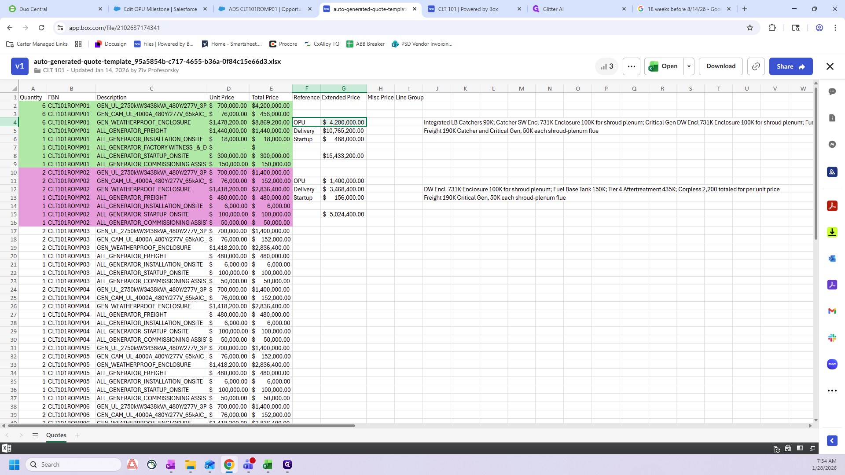
Task: Switch to CLT 101 Box browser tab
Action: pyautogui.click(x=468, y=9)
